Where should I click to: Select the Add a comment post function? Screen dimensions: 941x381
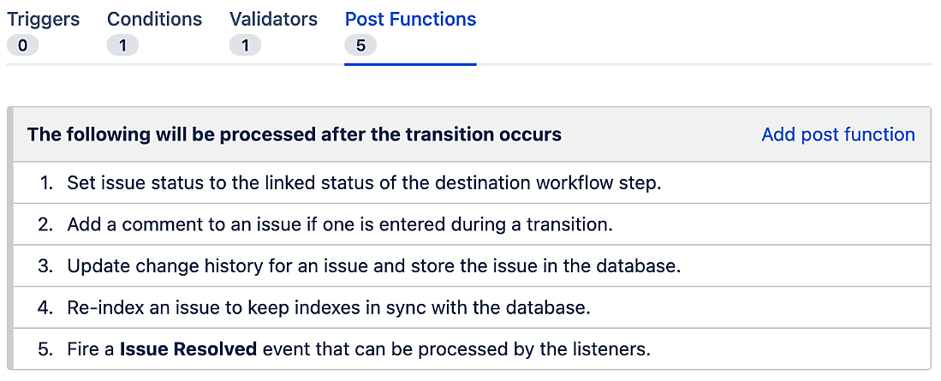click(472, 224)
